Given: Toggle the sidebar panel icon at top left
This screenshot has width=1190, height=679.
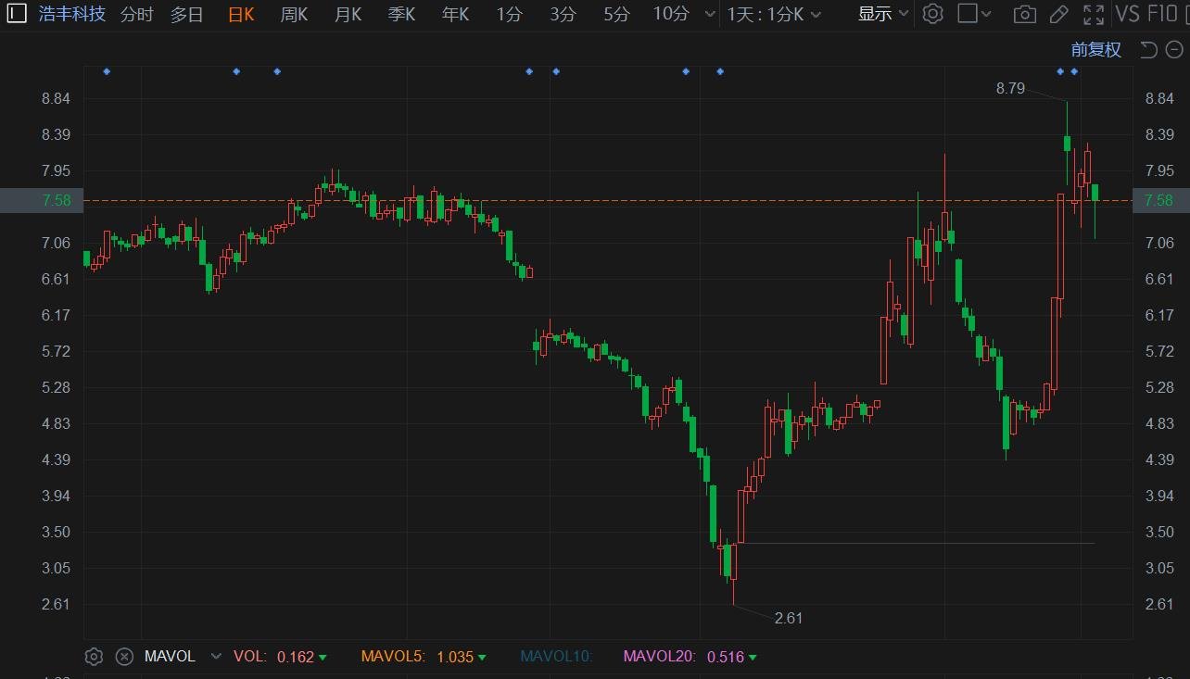Looking at the screenshot, I should click(17, 14).
